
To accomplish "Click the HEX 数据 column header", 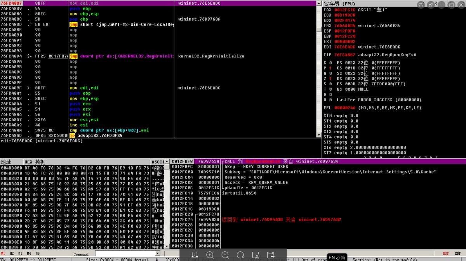I will pos(87,162).
